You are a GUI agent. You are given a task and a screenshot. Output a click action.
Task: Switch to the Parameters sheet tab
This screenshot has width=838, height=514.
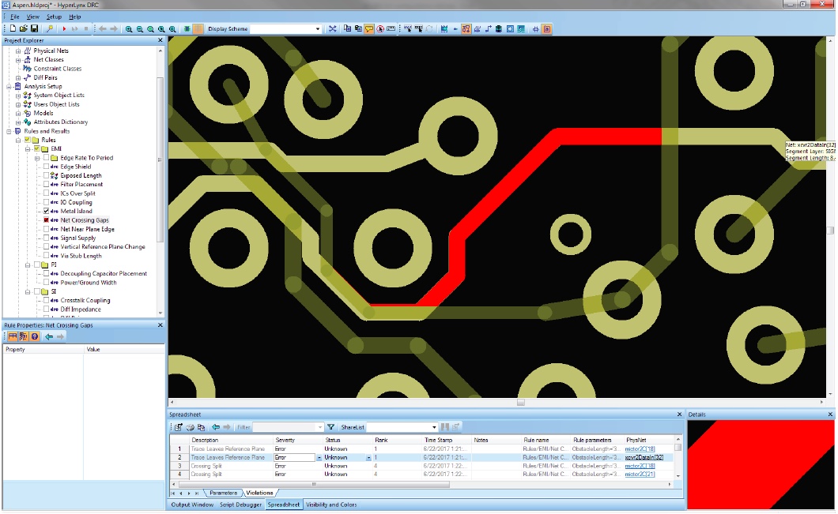223,493
